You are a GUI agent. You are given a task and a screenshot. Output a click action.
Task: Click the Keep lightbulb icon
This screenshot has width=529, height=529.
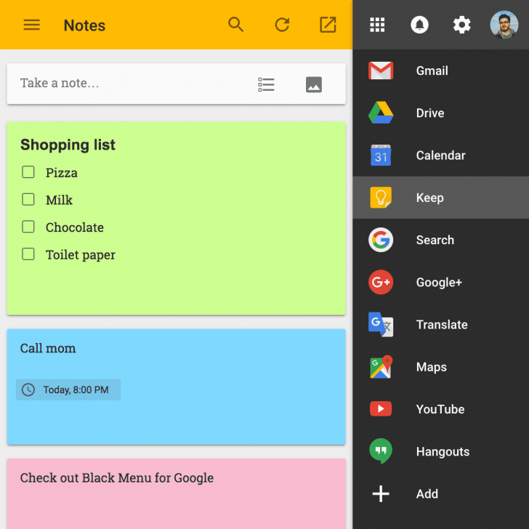click(x=381, y=198)
